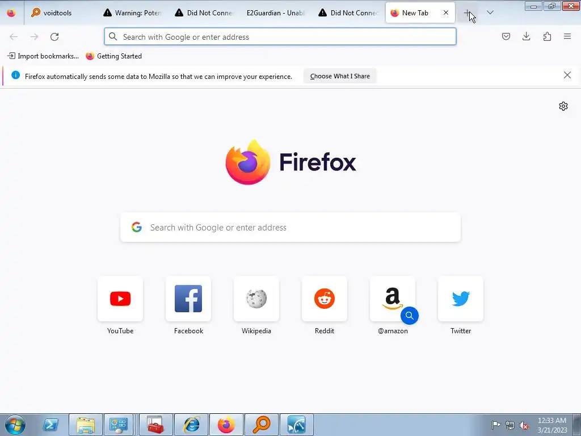The image size is (581, 436).
Task: Focus the center Google search box
Action: click(x=290, y=227)
